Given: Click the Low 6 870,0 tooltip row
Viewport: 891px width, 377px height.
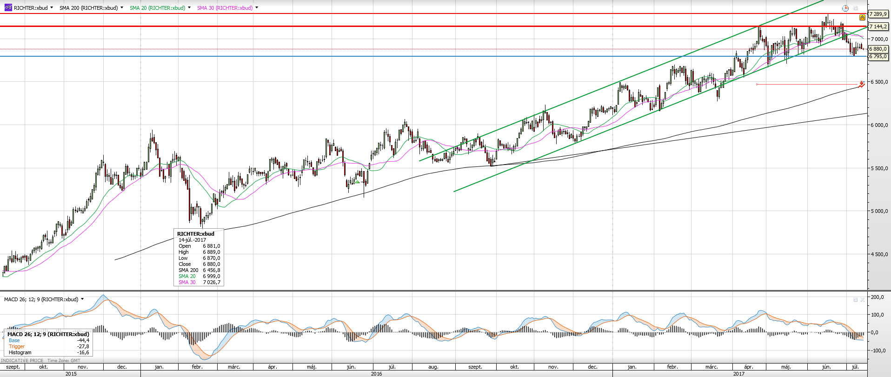Looking at the screenshot, I should (x=199, y=258).
